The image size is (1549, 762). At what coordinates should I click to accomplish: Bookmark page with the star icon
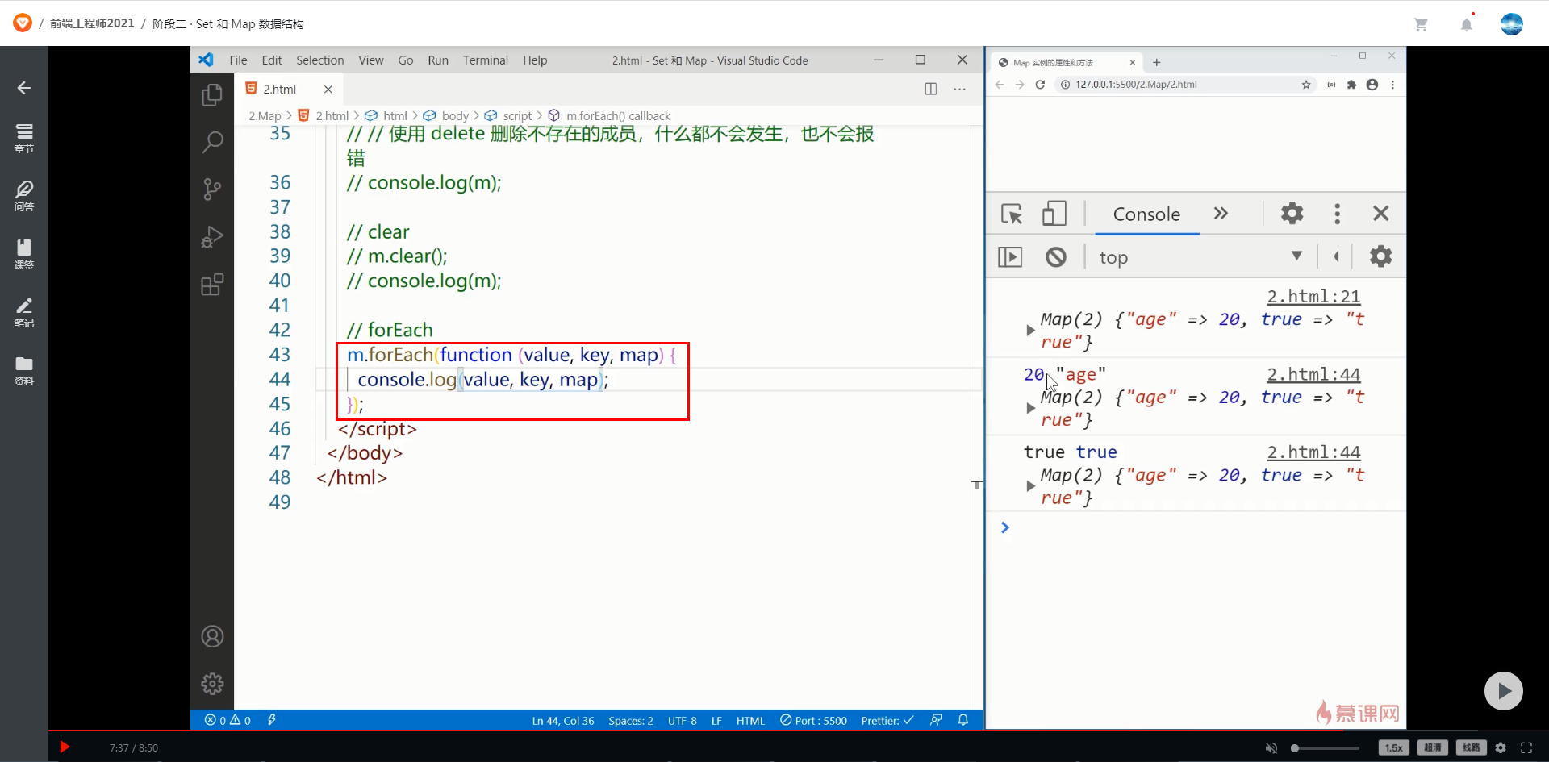click(1306, 85)
